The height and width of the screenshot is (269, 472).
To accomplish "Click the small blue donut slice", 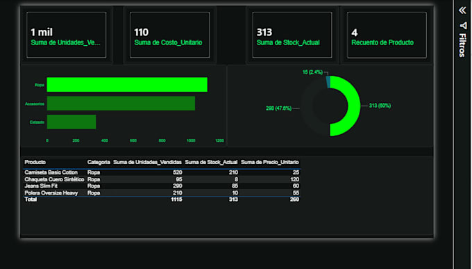I will point(328,82).
